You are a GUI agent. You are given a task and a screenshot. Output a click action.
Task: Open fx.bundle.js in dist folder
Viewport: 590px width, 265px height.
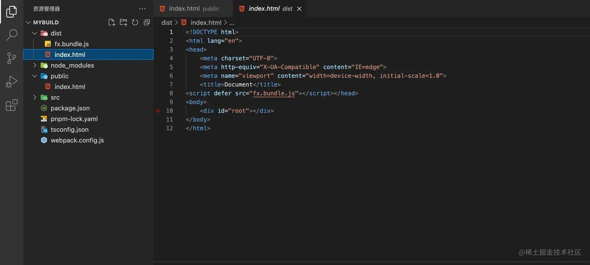click(x=72, y=44)
